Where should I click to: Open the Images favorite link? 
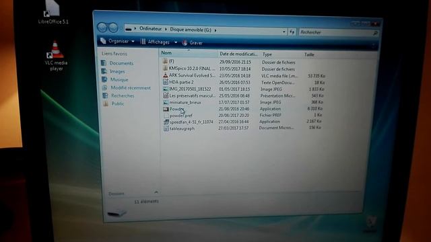coord(117,72)
